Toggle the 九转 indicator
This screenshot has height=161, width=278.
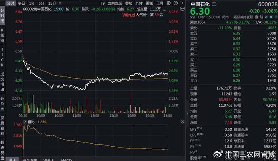[x=139, y=3]
